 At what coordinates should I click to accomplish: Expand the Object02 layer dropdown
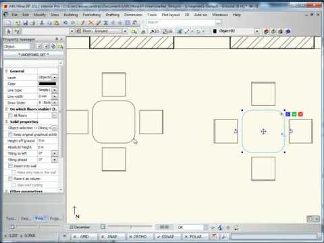coord(256,31)
